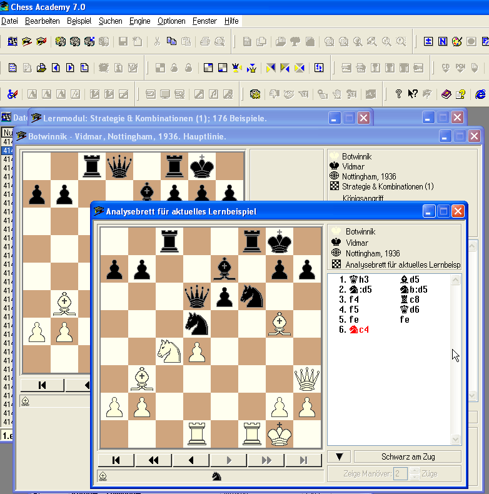Screen dimensions: 489x494
Task: Open the color palette icon
Action: (x=457, y=41)
